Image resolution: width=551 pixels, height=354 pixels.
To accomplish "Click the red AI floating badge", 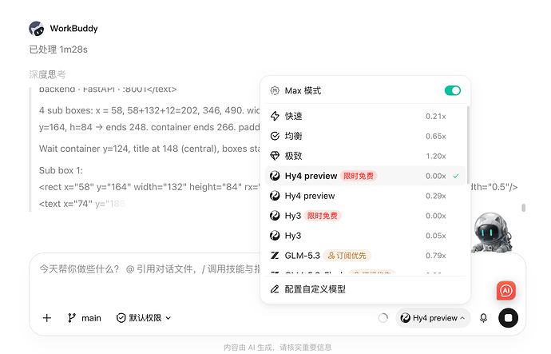I will coord(506,290).
